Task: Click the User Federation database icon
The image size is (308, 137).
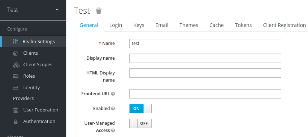Action: (16, 110)
